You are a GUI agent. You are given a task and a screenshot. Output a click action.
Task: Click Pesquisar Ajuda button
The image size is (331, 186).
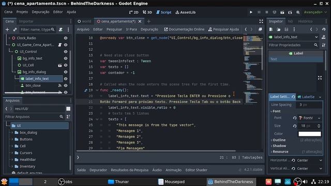click(223, 29)
